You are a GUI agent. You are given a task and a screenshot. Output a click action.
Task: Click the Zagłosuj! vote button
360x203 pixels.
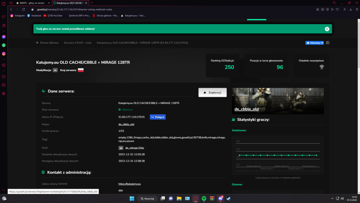[x=212, y=93]
